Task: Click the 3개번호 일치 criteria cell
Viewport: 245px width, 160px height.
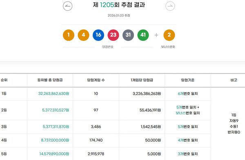Action: point(188,154)
